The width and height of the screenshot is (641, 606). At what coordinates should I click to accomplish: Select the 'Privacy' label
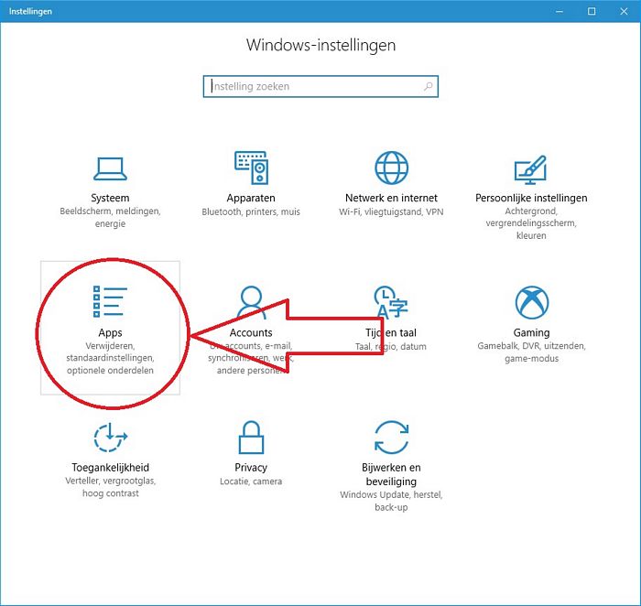click(x=251, y=468)
